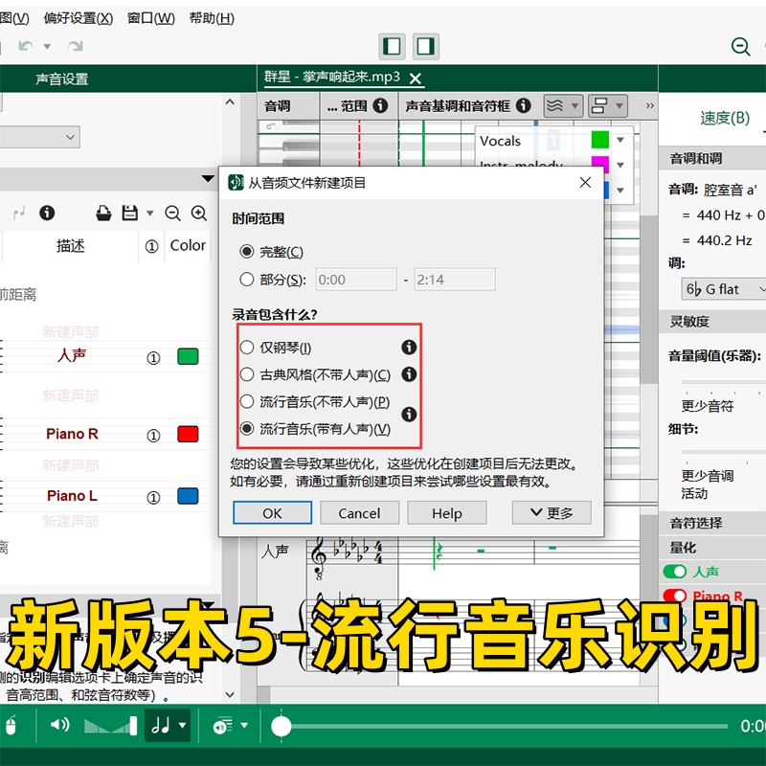Choose the 流行音乐(不带人声) option
Image resolution: width=766 pixels, height=766 pixels.
coord(249,402)
